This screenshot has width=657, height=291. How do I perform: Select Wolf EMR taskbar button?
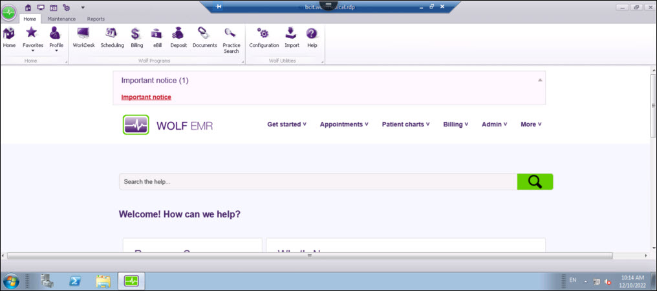(131, 281)
